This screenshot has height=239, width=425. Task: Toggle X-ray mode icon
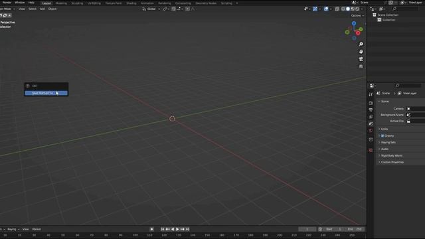pos(337,9)
